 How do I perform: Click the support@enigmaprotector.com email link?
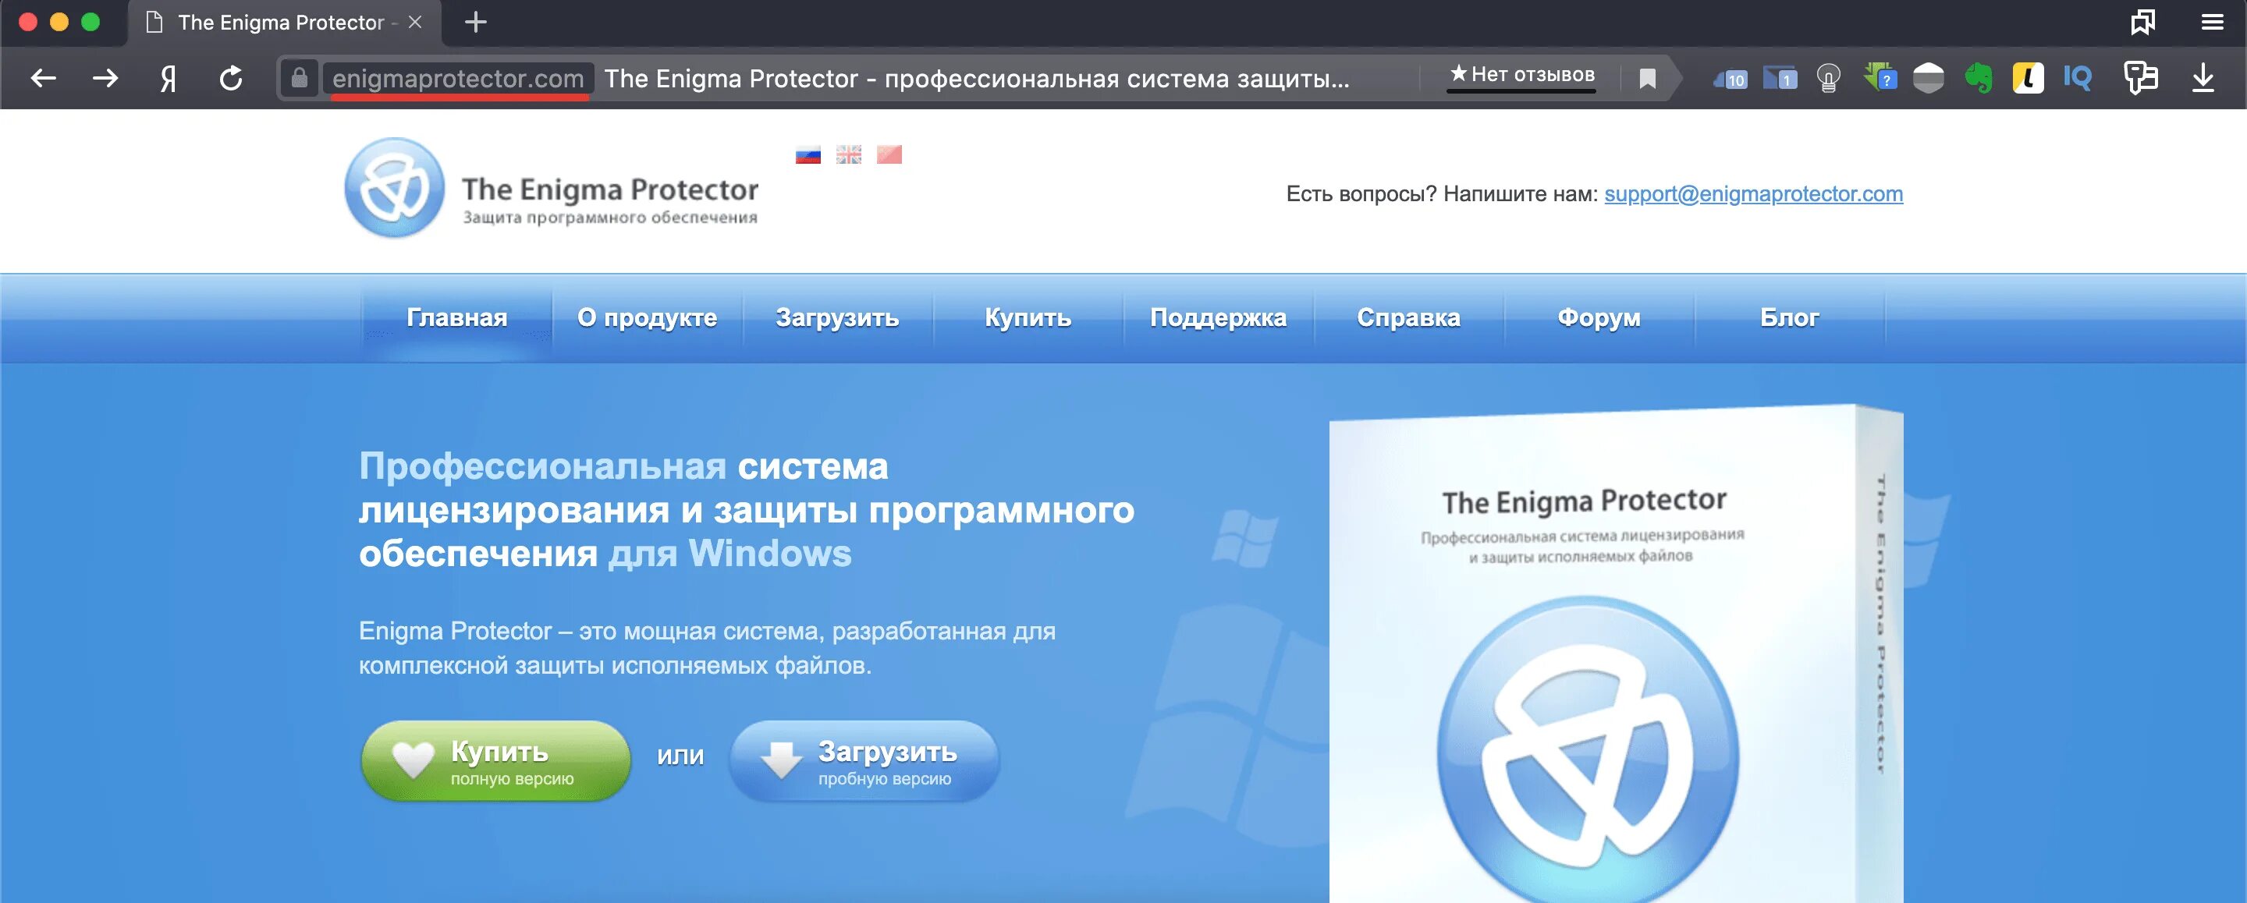pos(1753,194)
